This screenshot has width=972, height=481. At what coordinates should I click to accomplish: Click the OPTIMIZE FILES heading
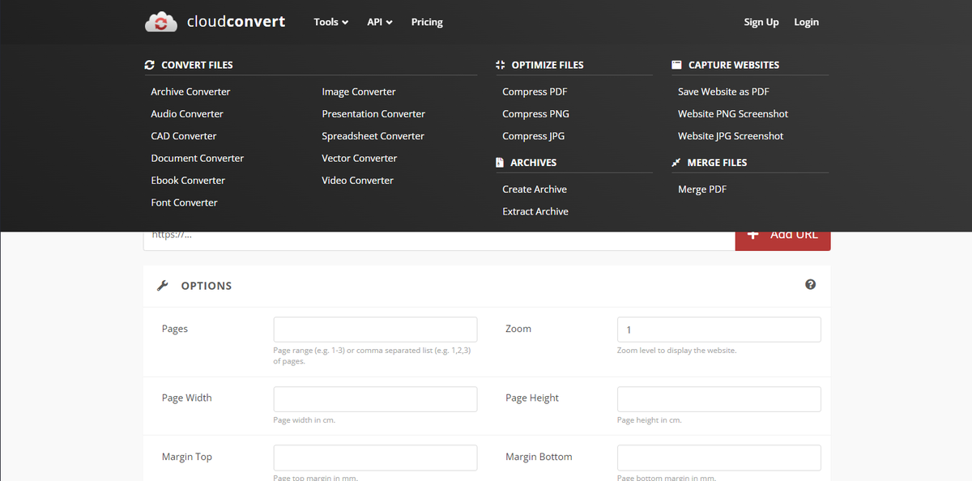point(548,65)
